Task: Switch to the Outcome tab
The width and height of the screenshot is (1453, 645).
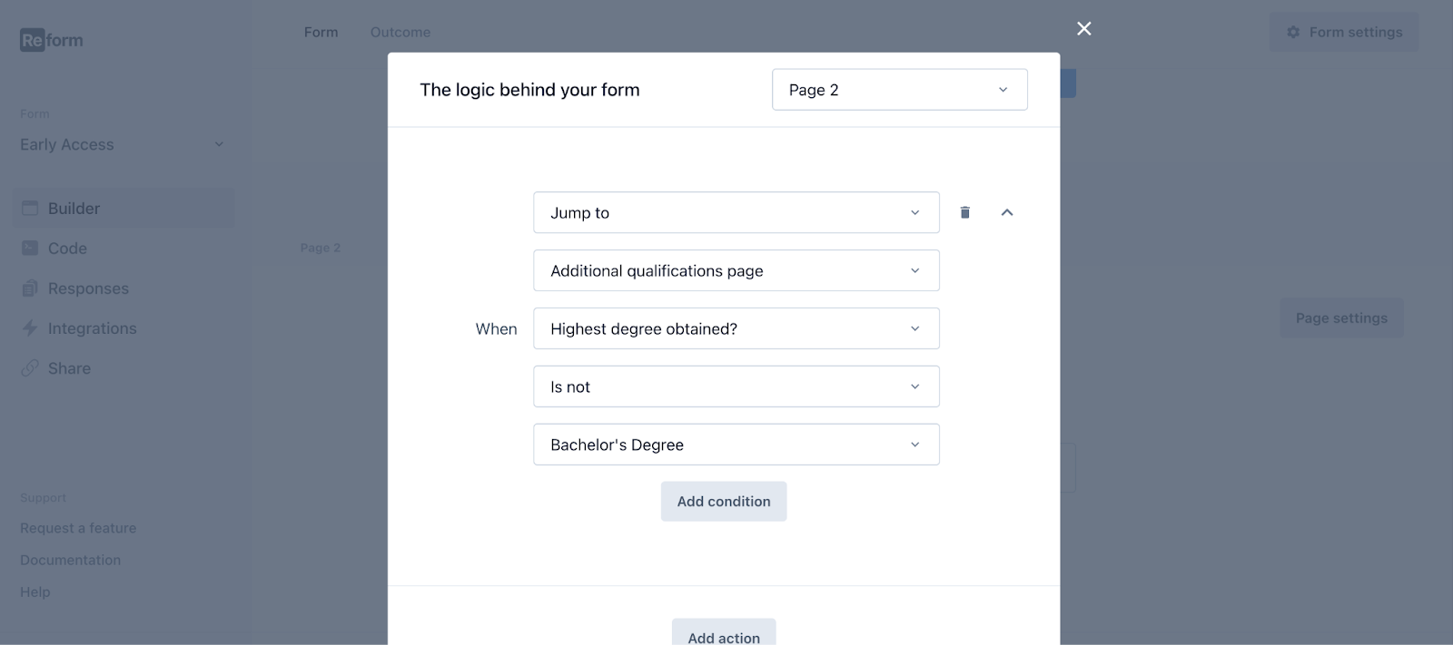Action: [x=400, y=33]
